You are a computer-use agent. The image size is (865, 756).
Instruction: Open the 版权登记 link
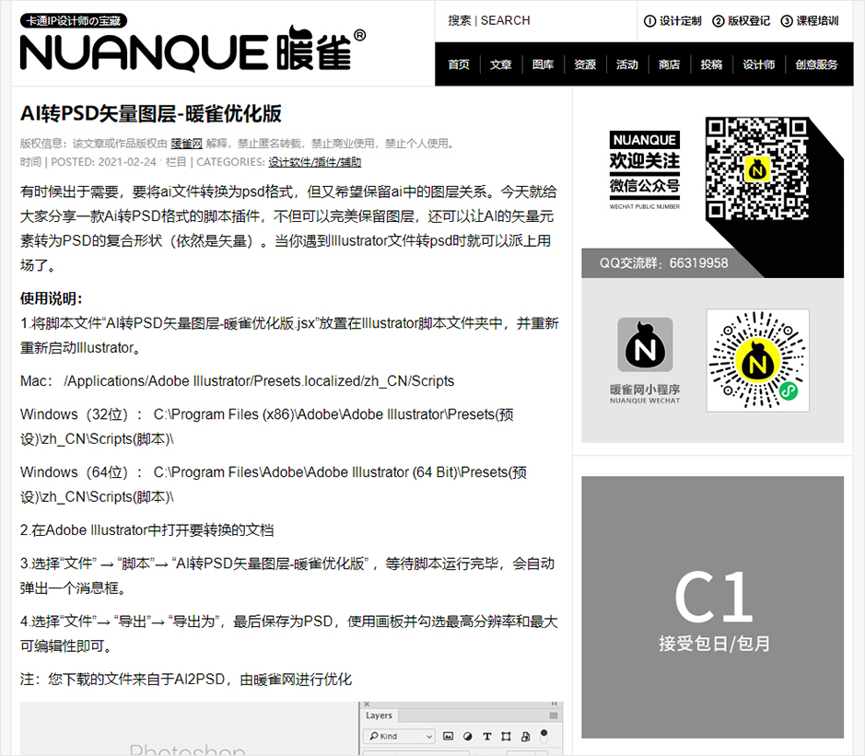tap(741, 21)
